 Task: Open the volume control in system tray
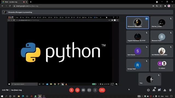pyautogui.click(x=159, y=96)
